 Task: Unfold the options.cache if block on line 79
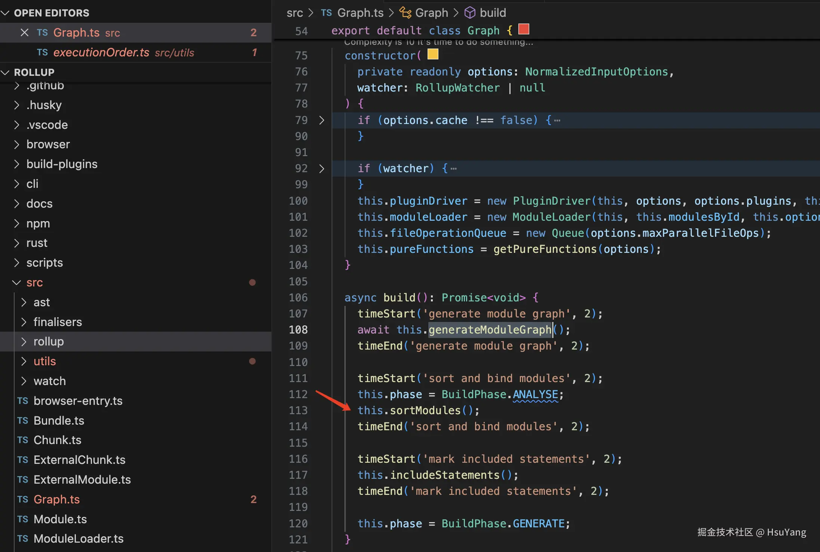click(321, 120)
